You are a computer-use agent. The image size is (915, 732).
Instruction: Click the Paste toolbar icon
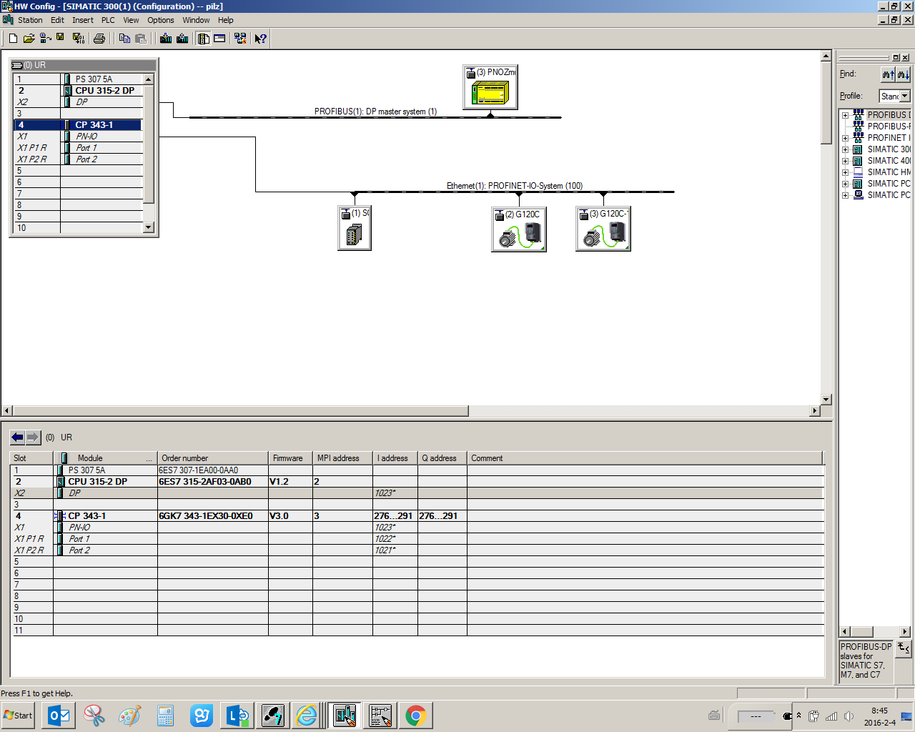coord(141,39)
